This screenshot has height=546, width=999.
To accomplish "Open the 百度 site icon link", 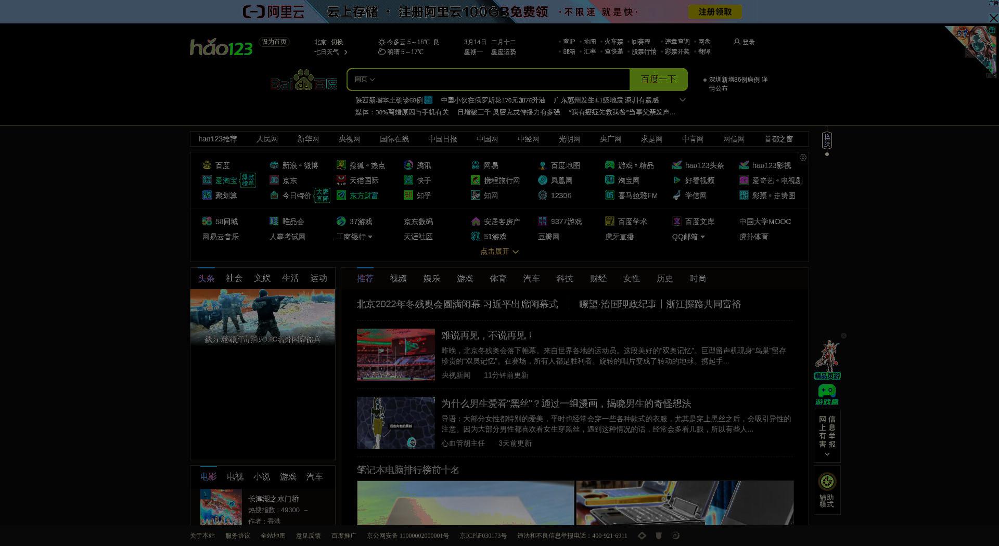I will click(x=207, y=165).
